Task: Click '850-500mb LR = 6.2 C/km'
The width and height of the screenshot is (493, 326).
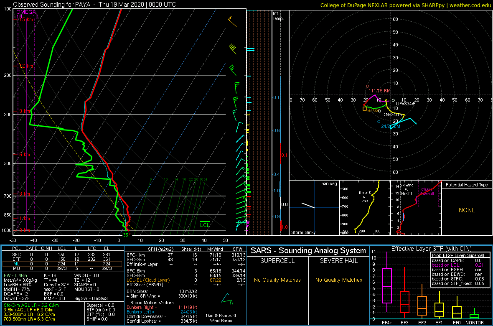Action: (x=29, y=314)
